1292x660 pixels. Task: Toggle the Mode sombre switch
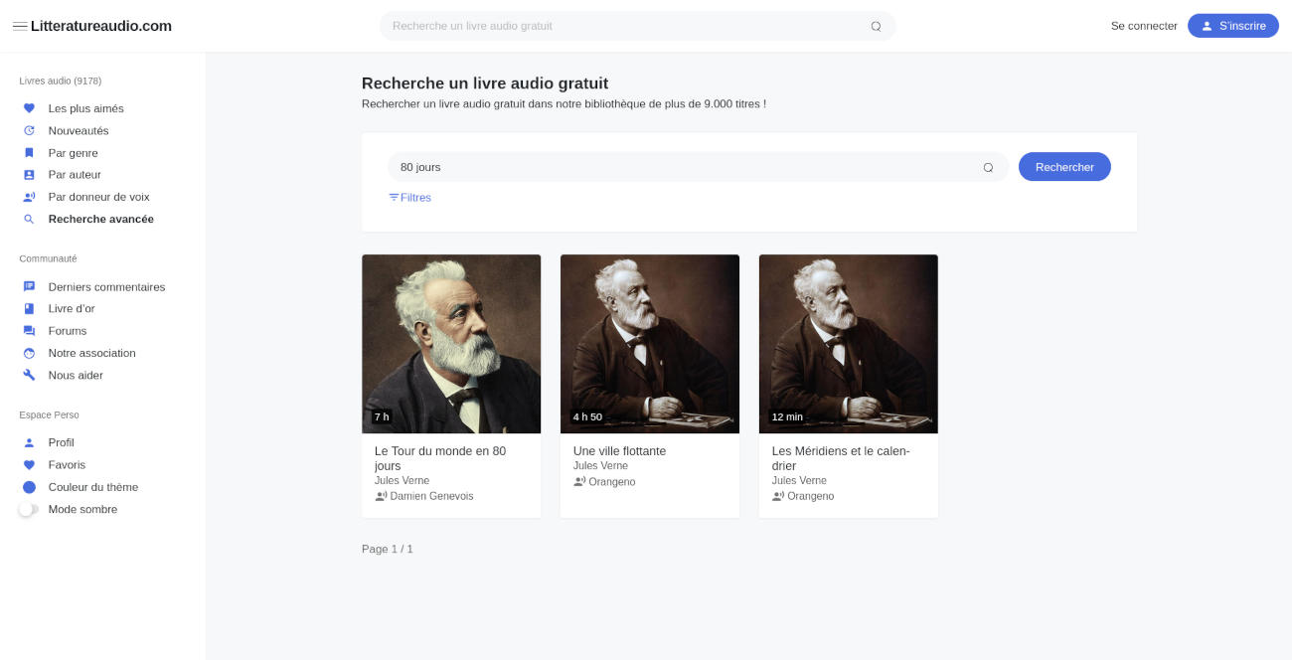[29, 510]
